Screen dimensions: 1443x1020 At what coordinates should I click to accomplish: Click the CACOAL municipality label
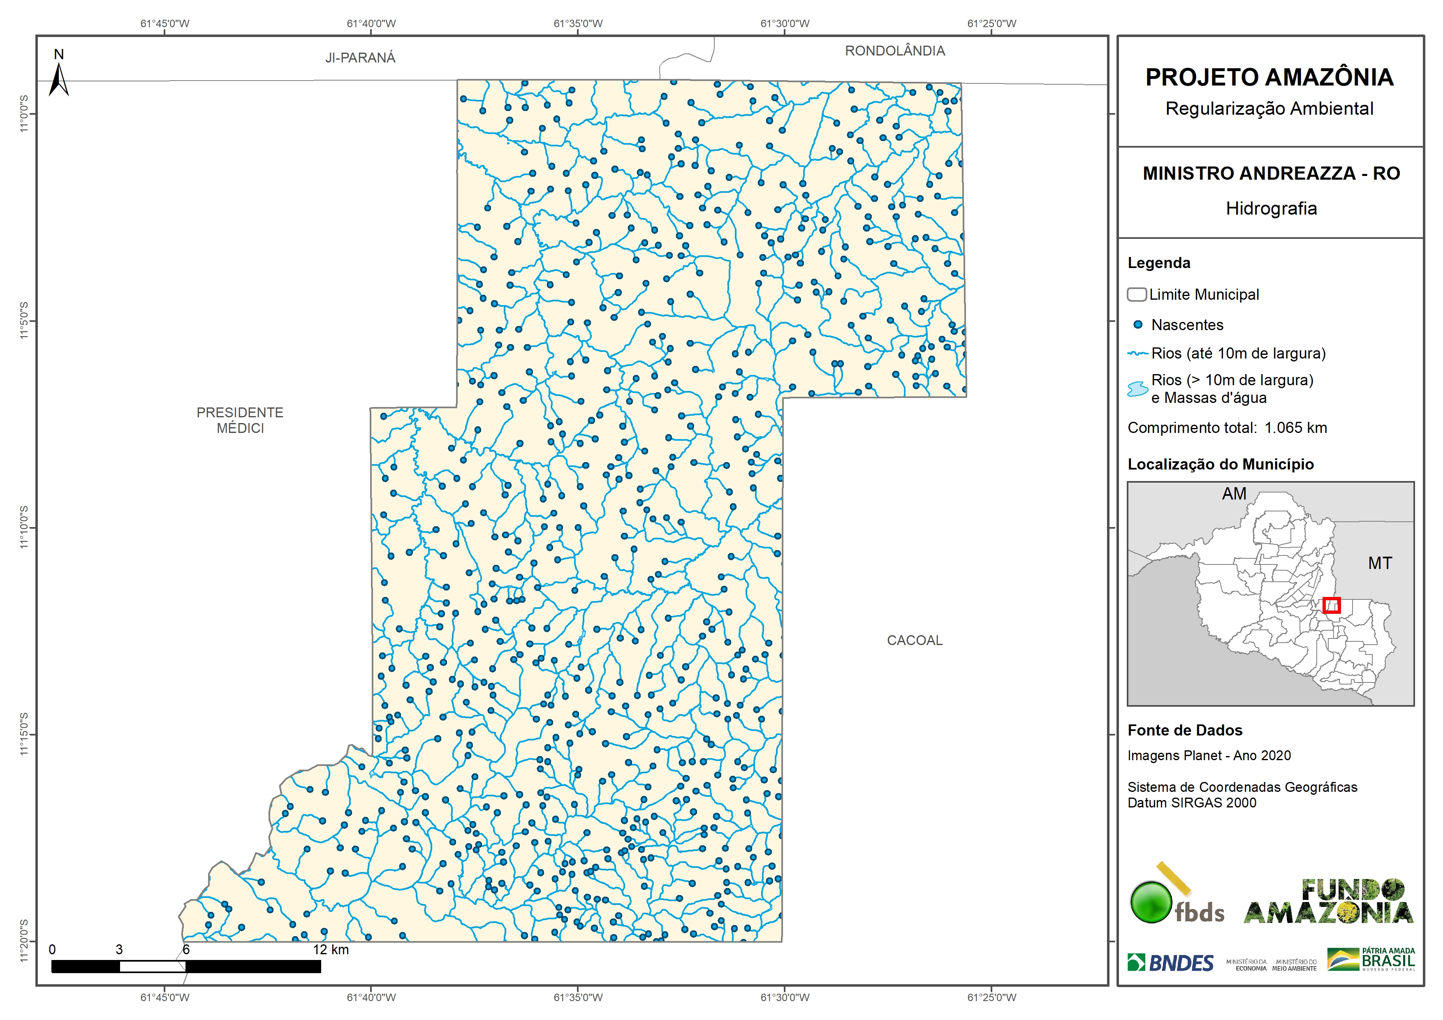(915, 641)
